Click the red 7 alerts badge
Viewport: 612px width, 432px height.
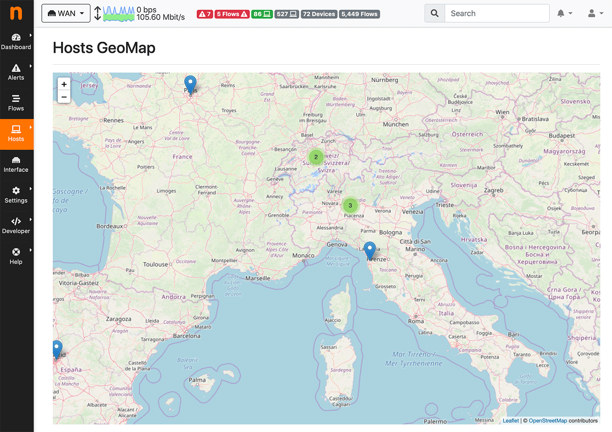(x=205, y=14)
